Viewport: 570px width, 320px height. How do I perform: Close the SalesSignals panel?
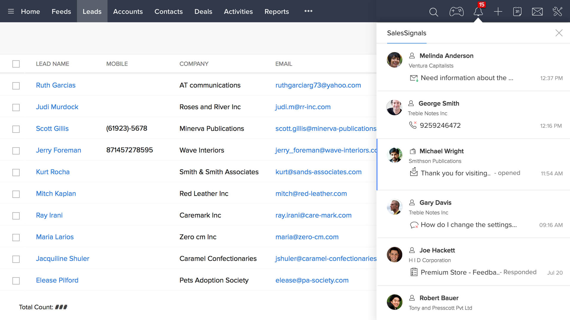pos(559,33)
